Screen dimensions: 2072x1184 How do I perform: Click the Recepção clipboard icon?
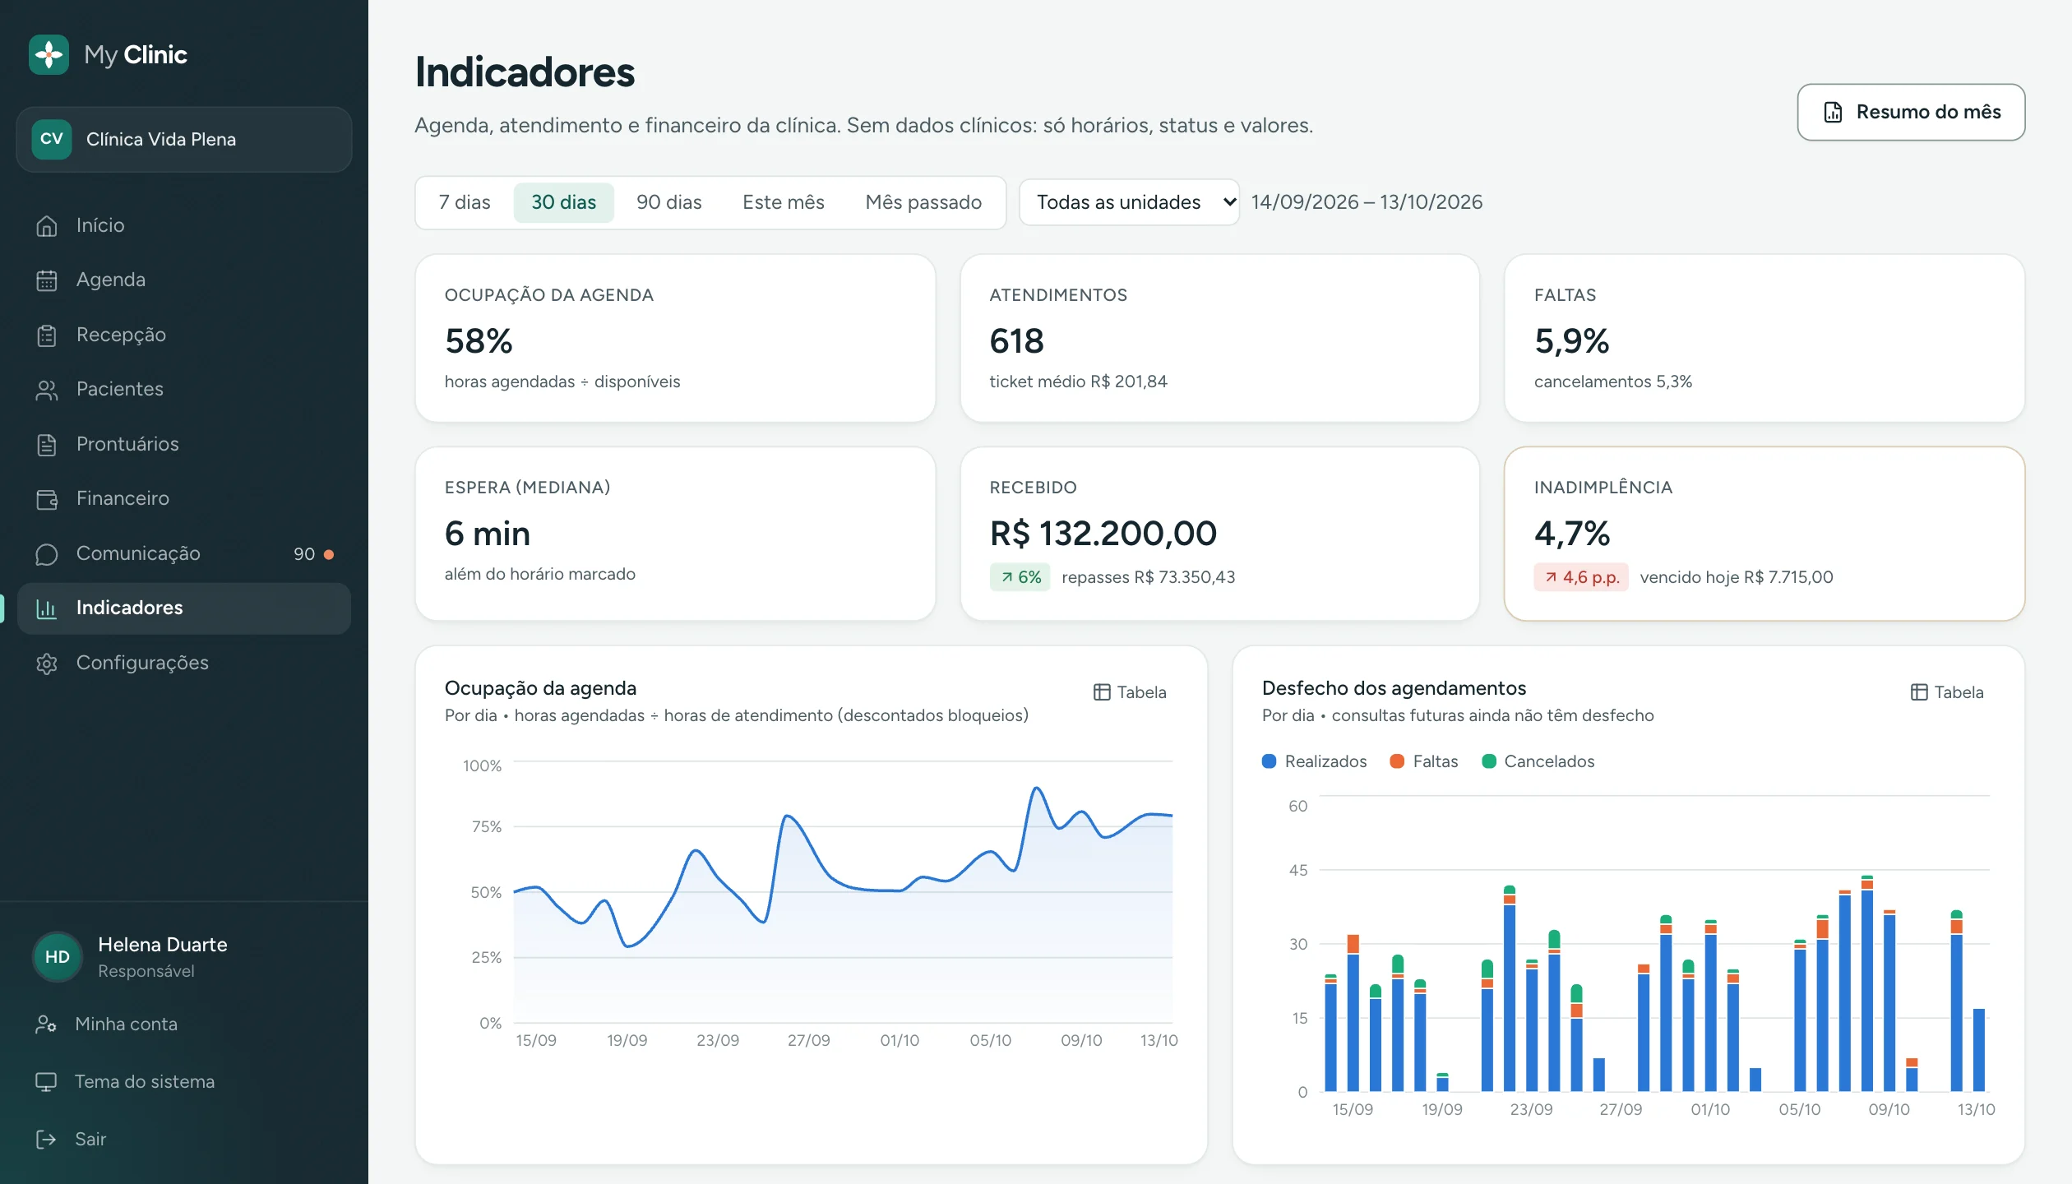click(47, 335)
